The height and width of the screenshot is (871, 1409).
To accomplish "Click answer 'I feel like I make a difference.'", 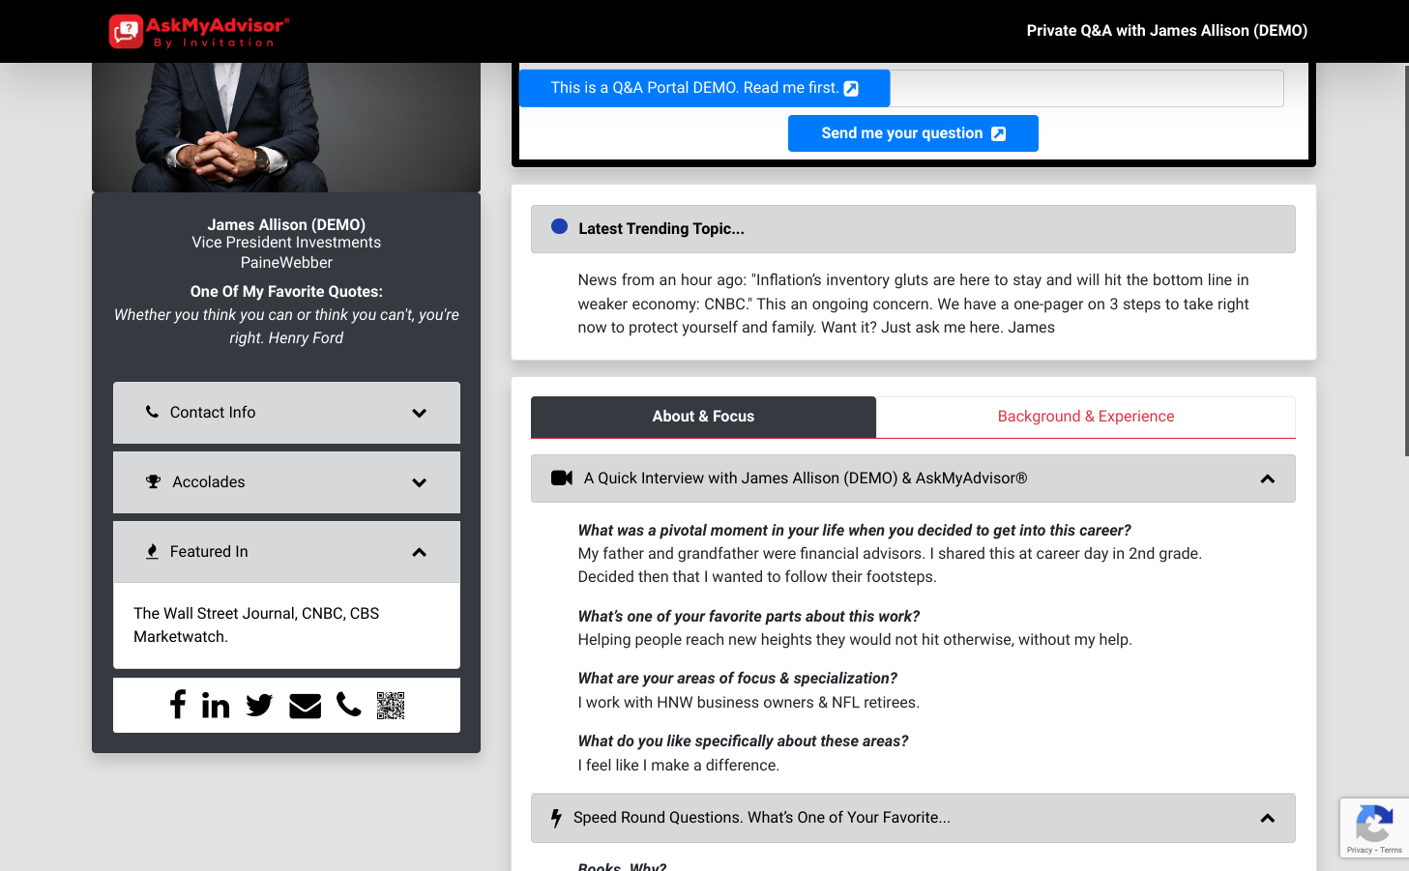I will tap(678, 766).
